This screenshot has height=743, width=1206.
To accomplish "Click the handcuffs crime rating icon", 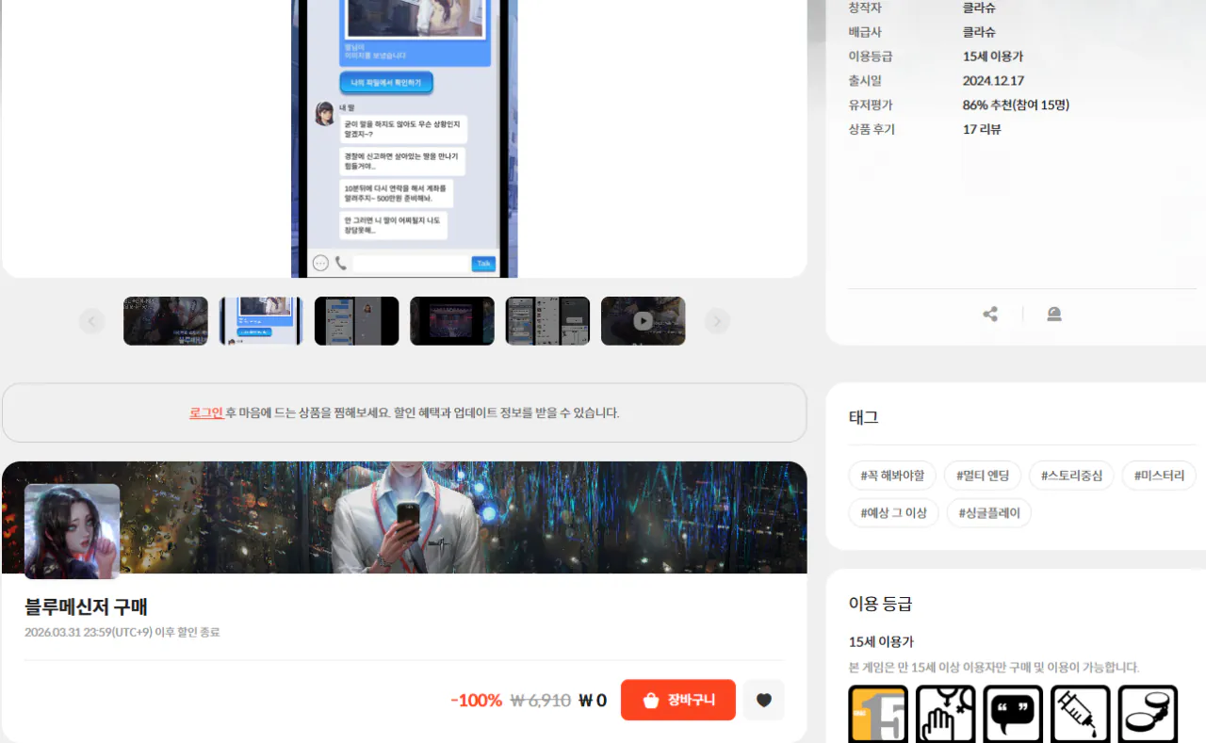I will coord(1149,714).
